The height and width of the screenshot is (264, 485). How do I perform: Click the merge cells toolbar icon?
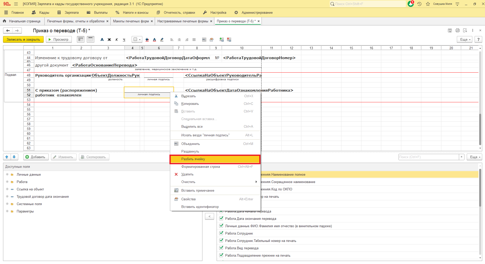pyautogui.click(x=204, y=40)
